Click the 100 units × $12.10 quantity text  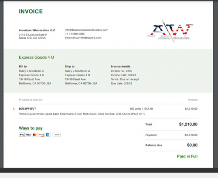[141, 109]
